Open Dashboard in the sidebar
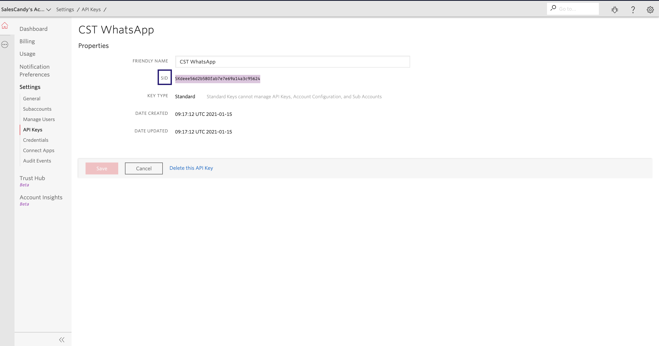The image size is (659, 346). 33,29
